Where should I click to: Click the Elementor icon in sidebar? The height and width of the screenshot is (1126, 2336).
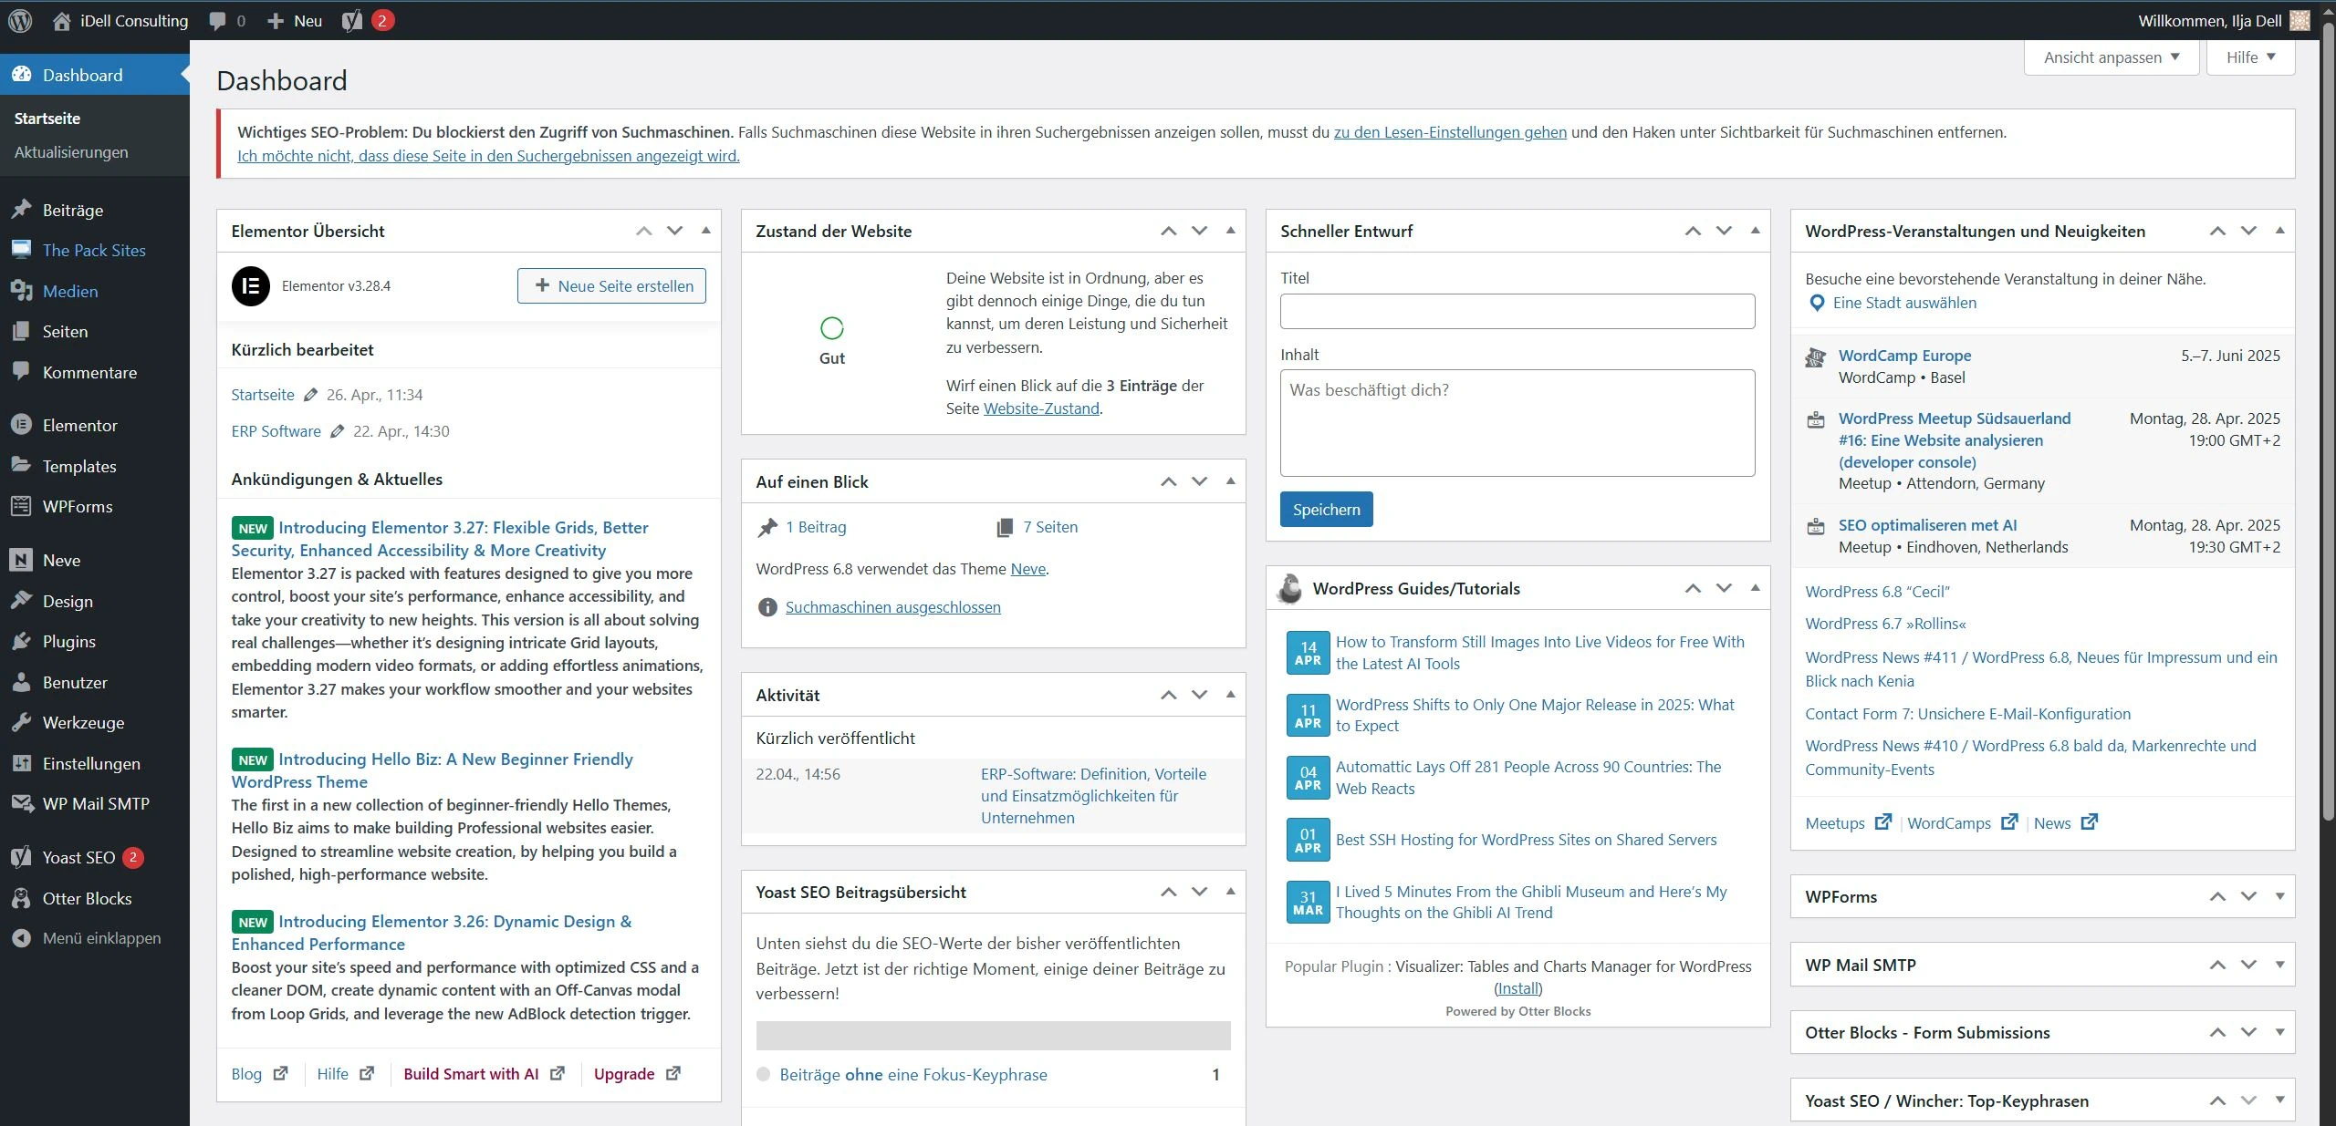[21, 425]
